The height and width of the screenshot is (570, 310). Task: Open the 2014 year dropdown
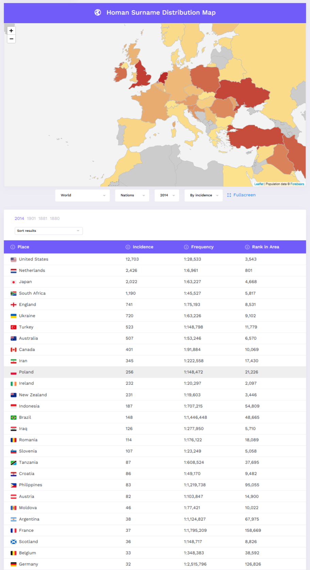click(x=167, y=195)
